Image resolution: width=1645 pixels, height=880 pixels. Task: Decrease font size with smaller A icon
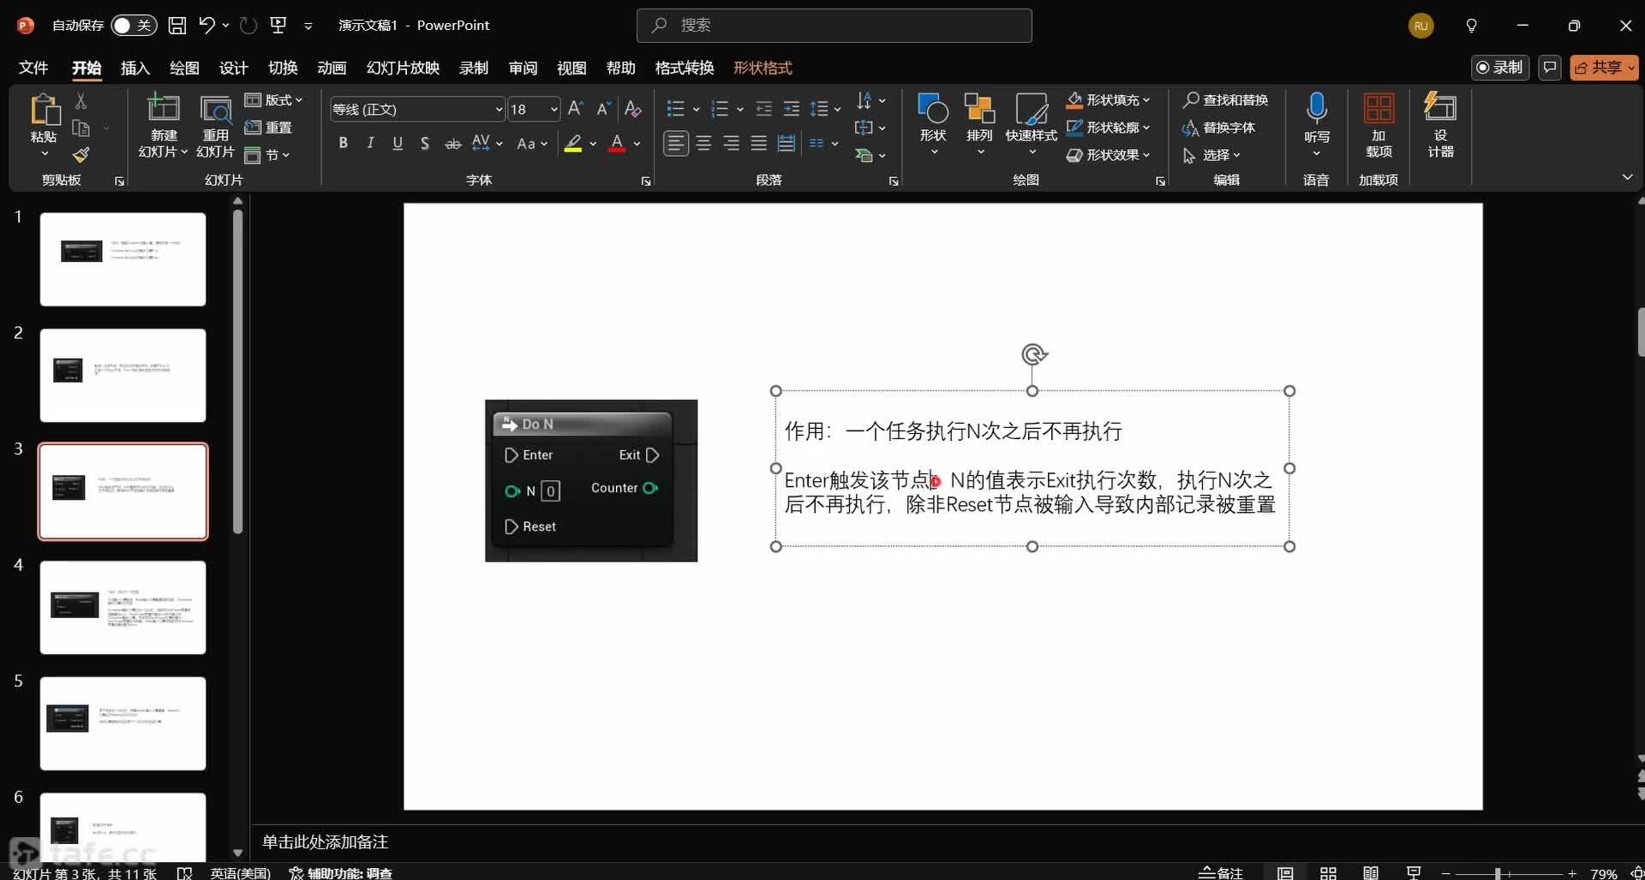tap(603, 109)
